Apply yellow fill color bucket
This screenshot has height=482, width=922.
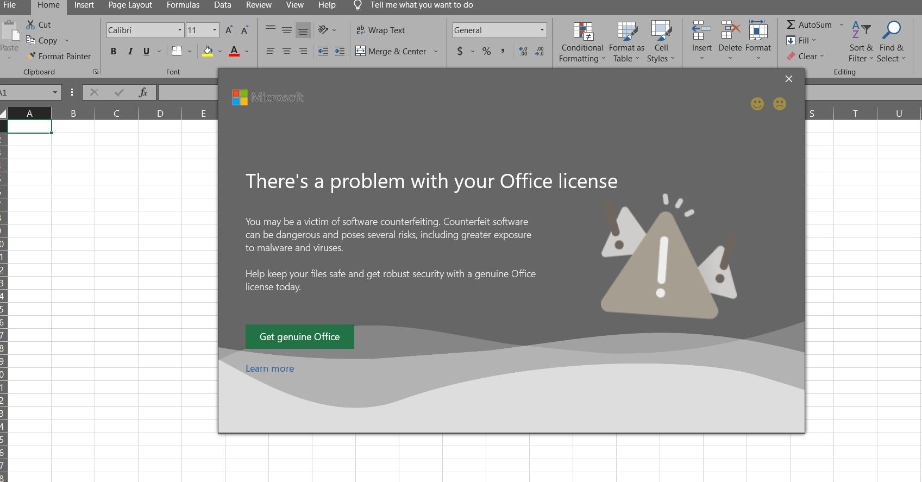click(208, 51)
